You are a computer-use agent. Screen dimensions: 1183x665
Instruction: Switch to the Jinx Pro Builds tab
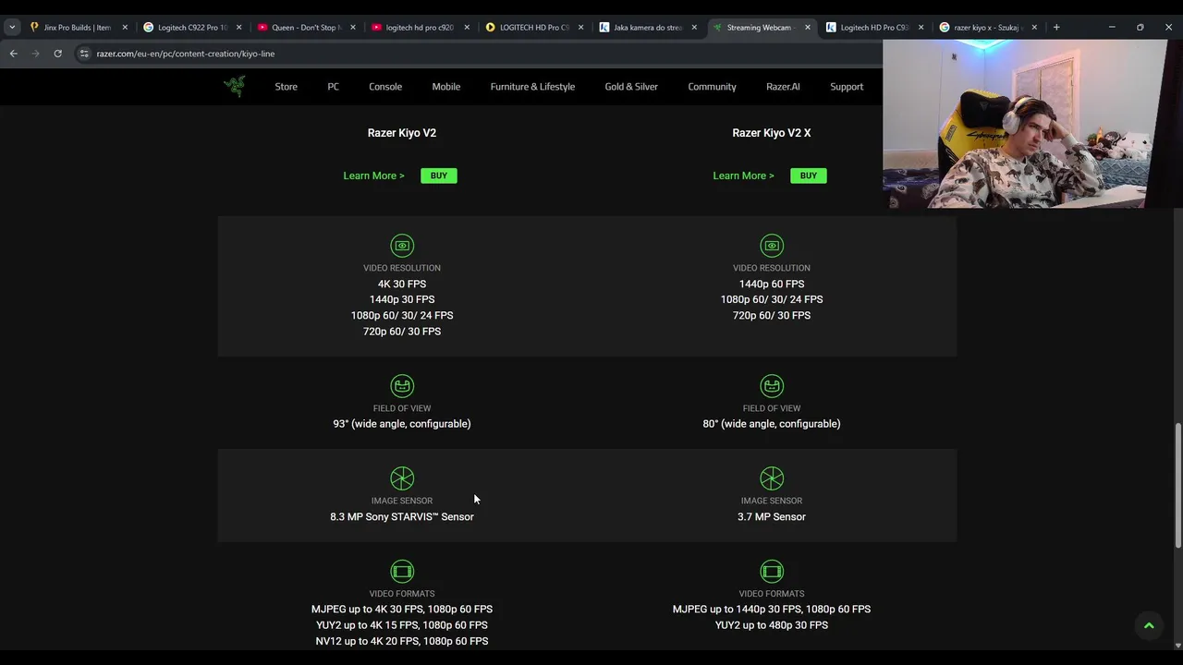(x=76, y=28)
